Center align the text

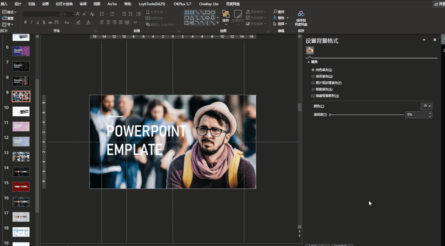[108, 22]
